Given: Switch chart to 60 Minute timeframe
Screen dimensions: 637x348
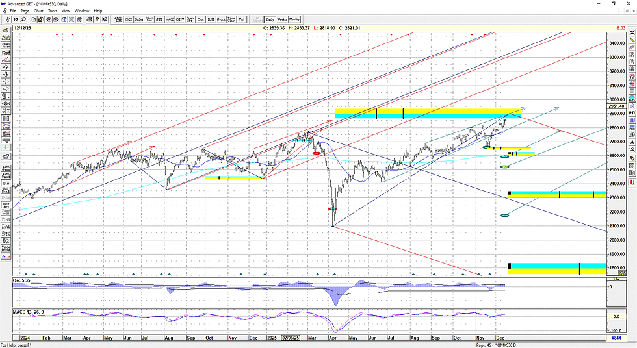Looking at the screenshot, I should (257, 19).
